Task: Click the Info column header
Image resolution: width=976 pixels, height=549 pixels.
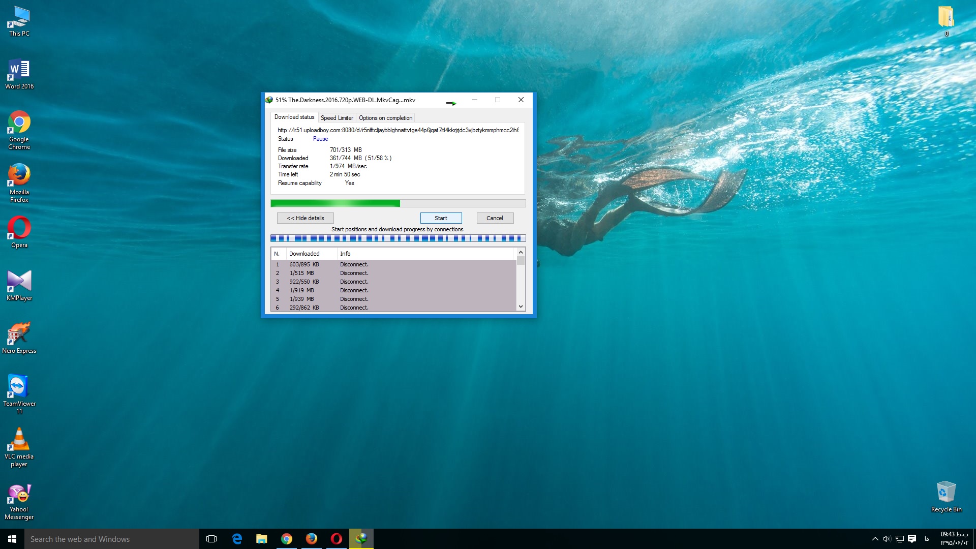Action: (425, 254)
